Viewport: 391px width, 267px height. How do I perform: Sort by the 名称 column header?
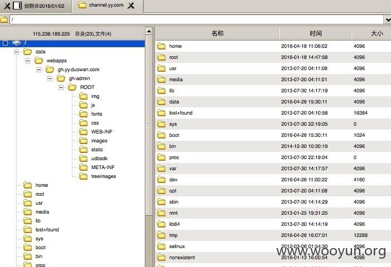217,33
